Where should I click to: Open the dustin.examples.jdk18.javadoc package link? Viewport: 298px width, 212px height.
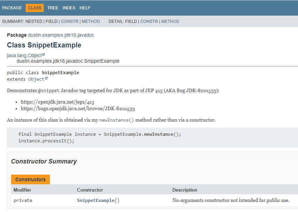tap(61, 35)
